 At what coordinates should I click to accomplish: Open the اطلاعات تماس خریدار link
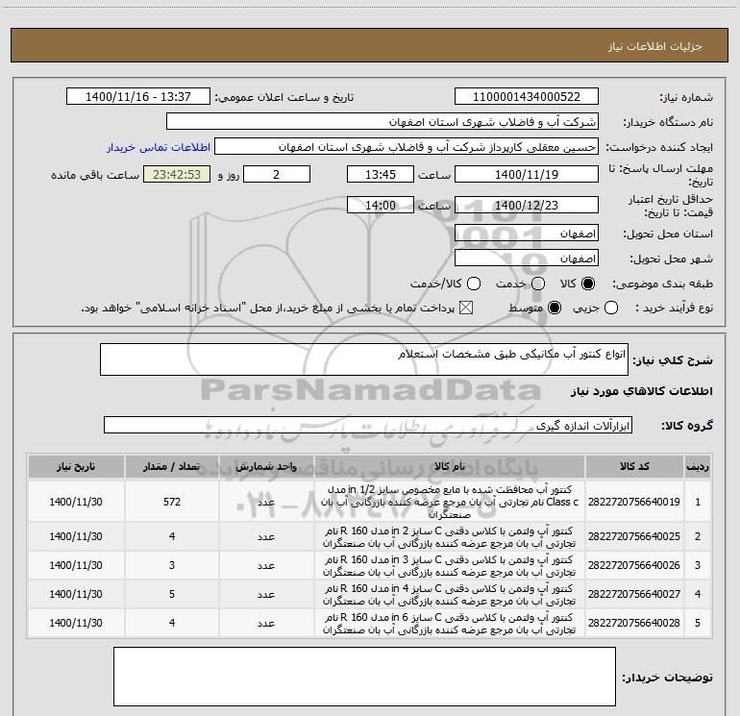(x=159, y=147)
